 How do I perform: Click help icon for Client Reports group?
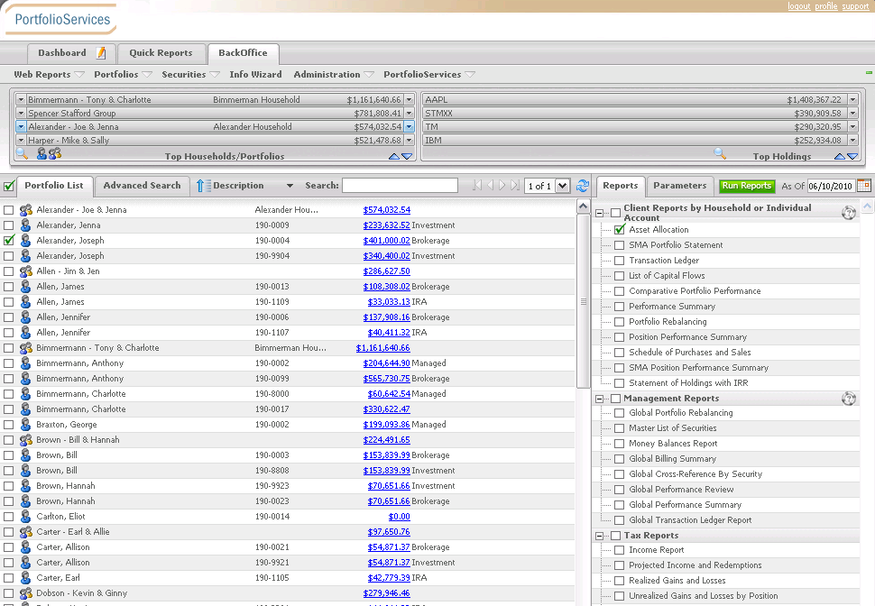[849, 213]
